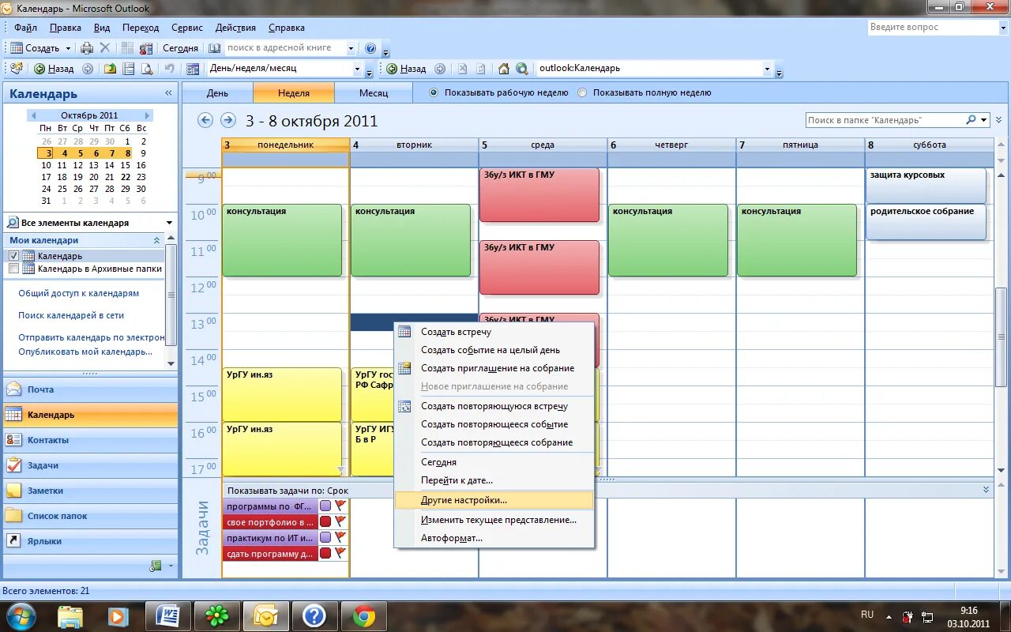Check the 'Календарь' calendar checkbox
Screen dimensions: 1011x632
[13, 256]
